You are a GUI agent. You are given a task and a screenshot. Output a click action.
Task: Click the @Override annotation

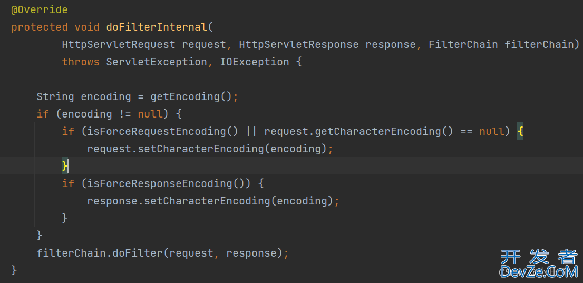point(40,10)
